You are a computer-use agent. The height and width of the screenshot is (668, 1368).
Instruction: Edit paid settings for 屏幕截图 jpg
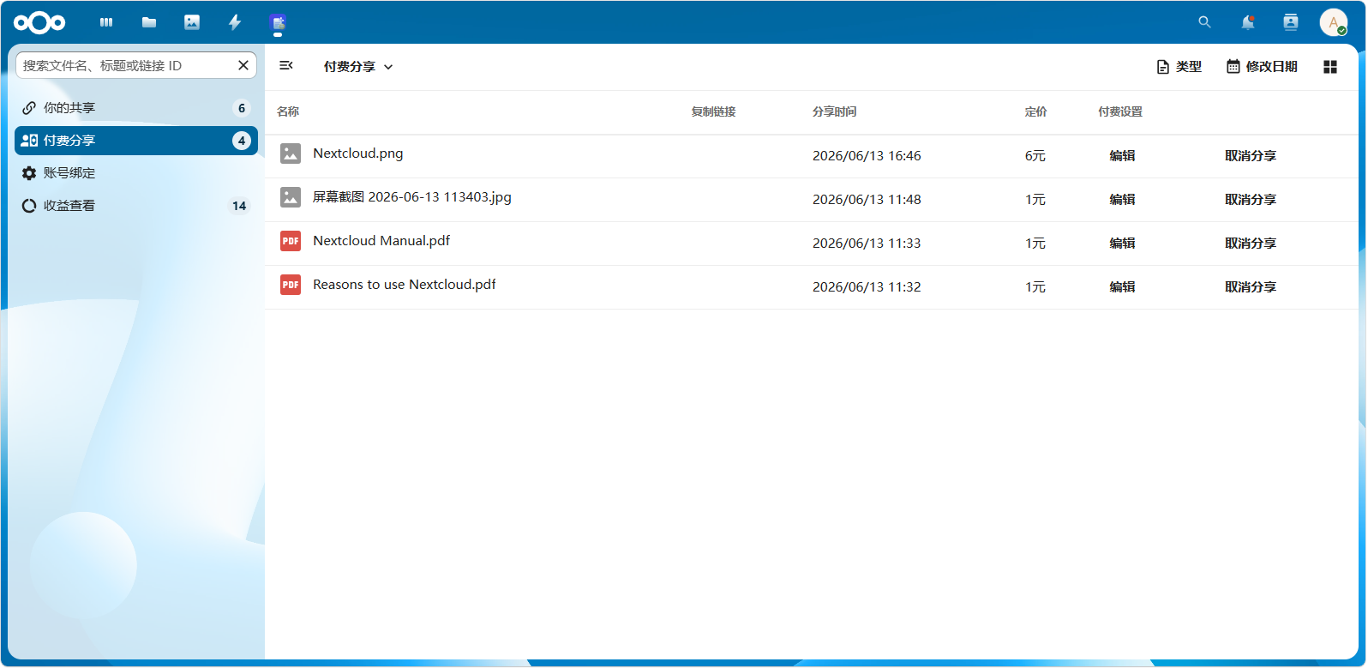pyautogui.click(x=1122, y=200)
